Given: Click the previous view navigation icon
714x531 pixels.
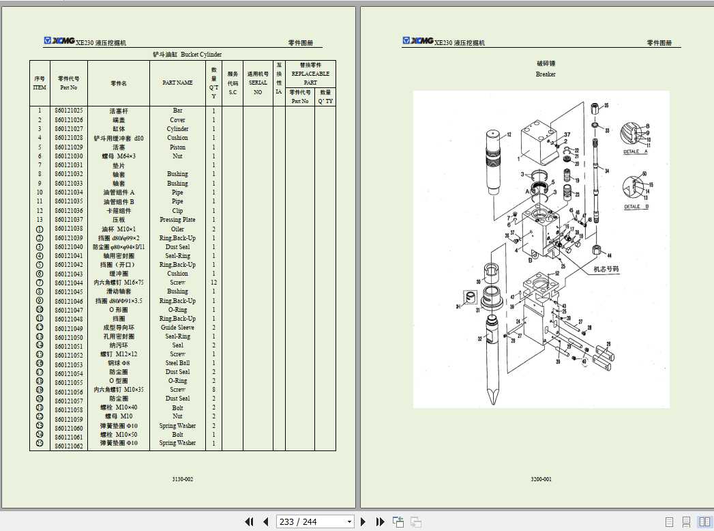Looking at the screenshot, I should [398, 521].
